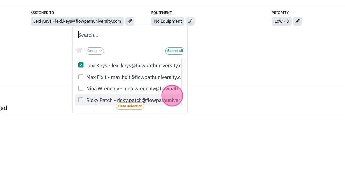Select Lexi Keys list row text
This screenshot has width=345, height=192.
coord(134,66)
